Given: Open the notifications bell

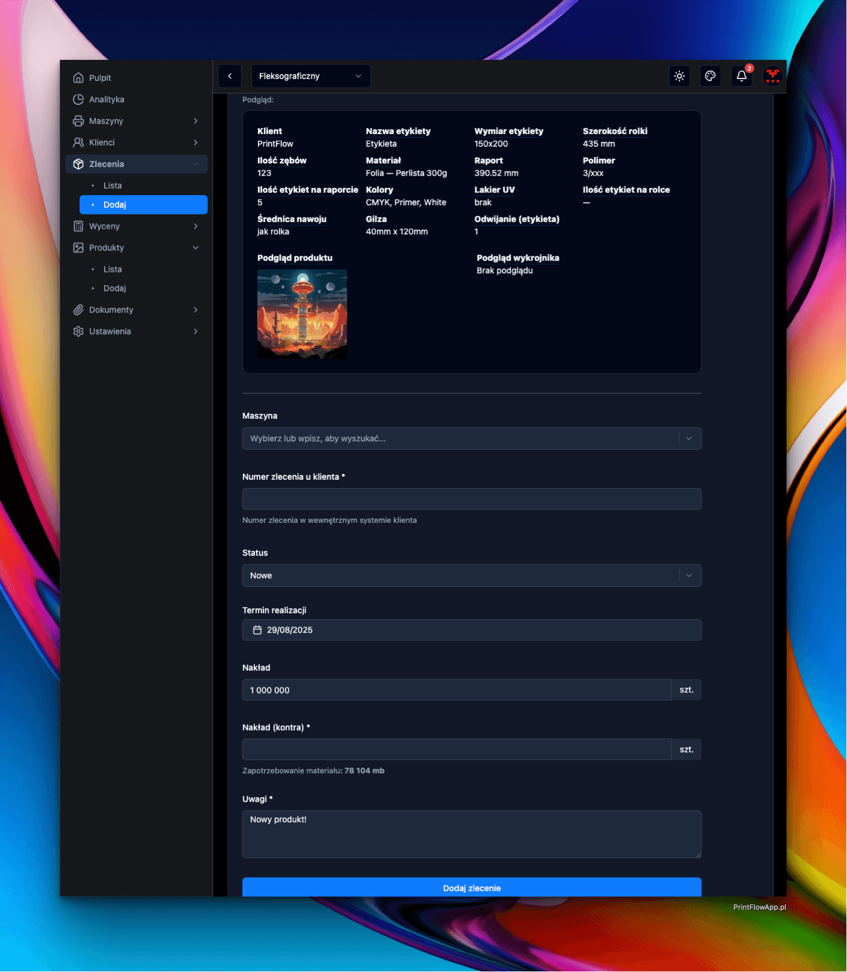Looking at the screenshot, I should (742, 76).
